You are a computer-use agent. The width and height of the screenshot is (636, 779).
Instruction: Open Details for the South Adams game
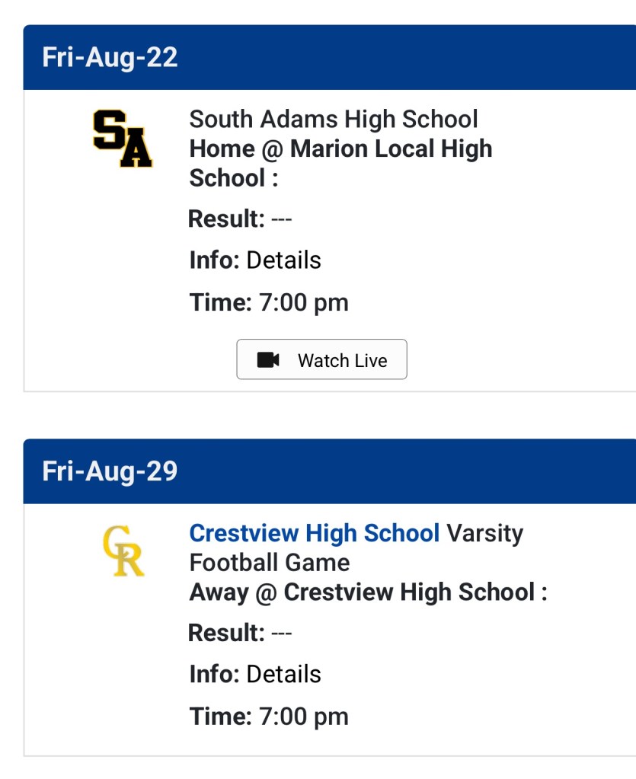pos(284,260)
